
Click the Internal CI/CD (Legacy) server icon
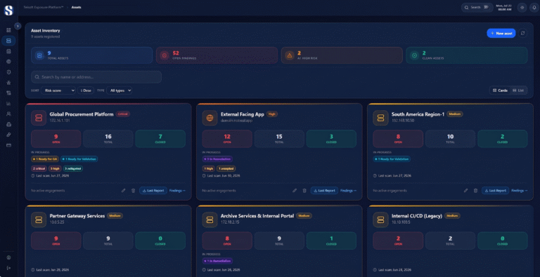pyautogui.click(x=380, y=220)
